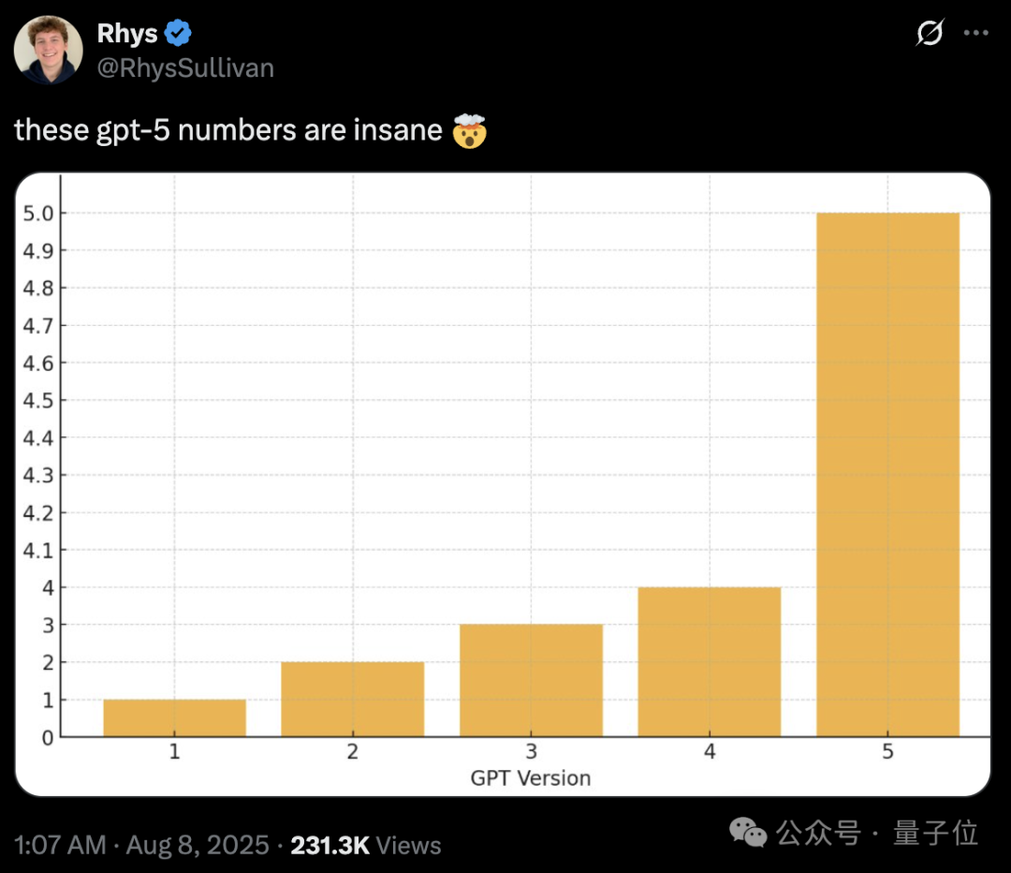Click the 4.5 label on the y-axis
1011x873 pixels.
click(x=37, y=401)
